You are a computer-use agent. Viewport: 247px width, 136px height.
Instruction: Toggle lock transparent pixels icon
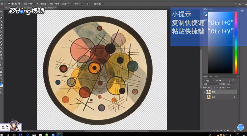(209, 88)
